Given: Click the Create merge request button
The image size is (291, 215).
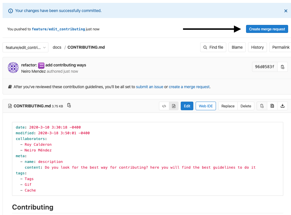Looking at the screenshot, I should (267, 29).
